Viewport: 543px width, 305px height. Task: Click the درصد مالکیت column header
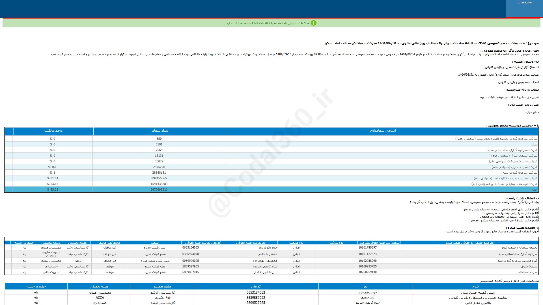53,131
